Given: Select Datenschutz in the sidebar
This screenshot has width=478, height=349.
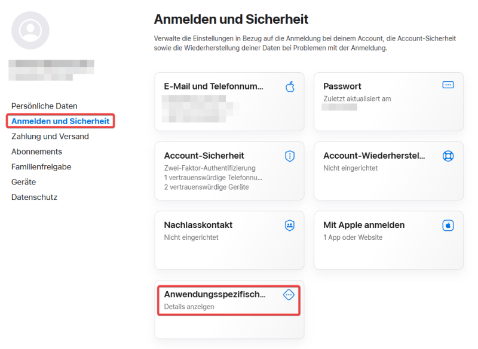Looking at the screenshot, I should click(34, 197).
